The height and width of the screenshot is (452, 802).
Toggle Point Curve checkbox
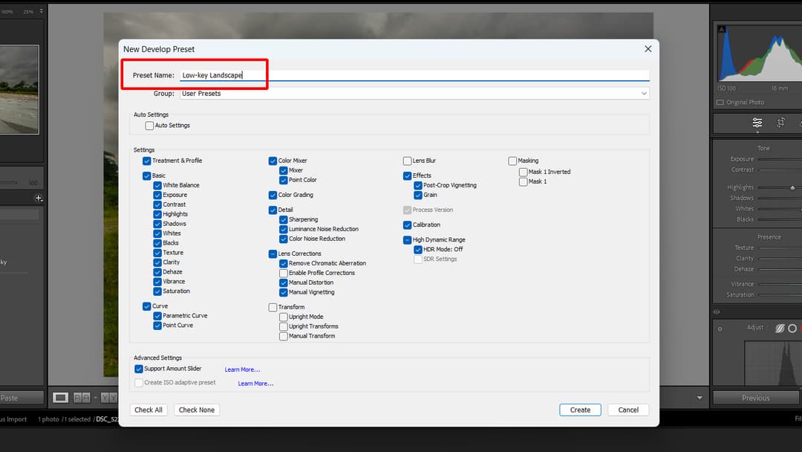pos(157,326)
